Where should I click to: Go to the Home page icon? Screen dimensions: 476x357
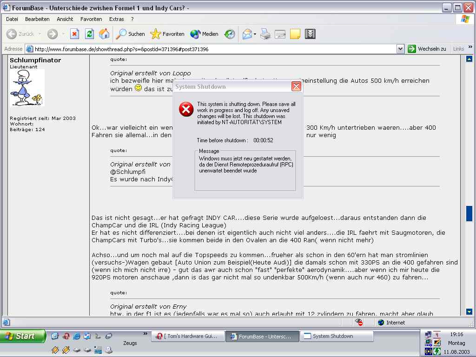point(104,34)
